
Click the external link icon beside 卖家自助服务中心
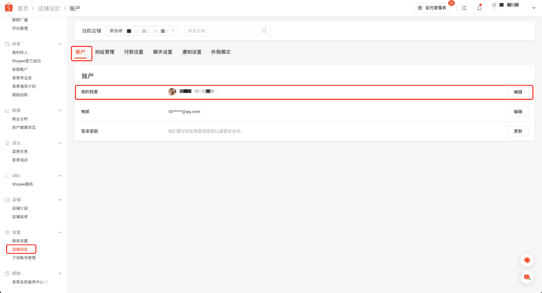[x=46, y=282]
